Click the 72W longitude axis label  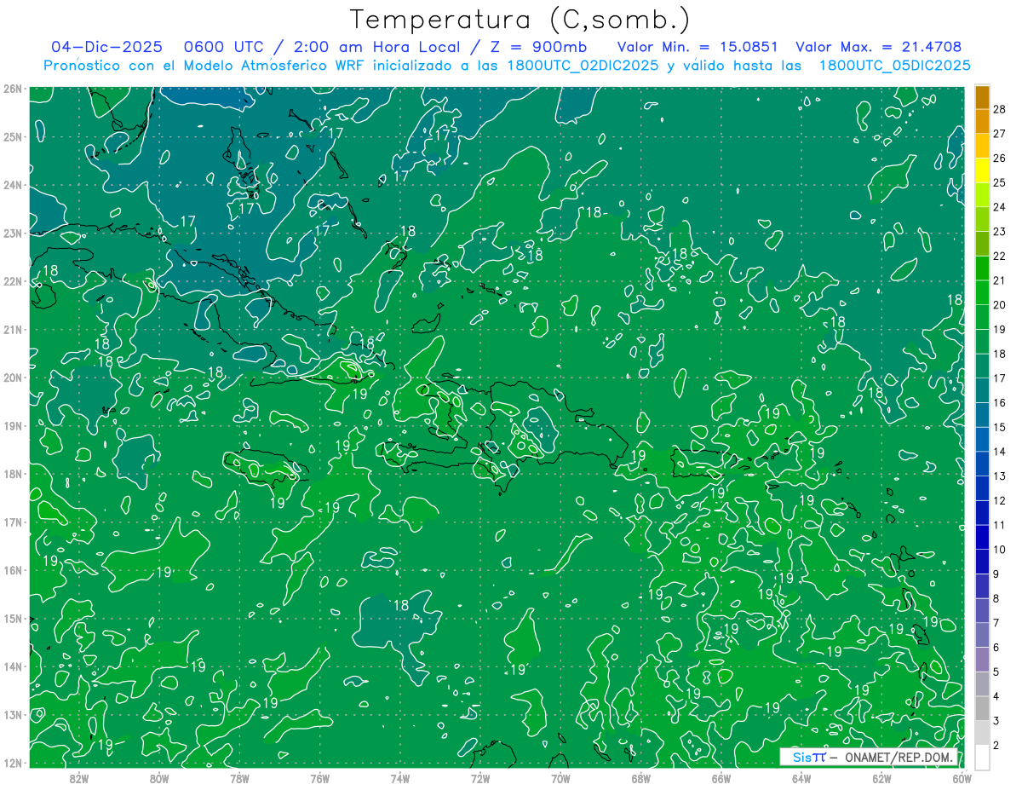(480, 778)
